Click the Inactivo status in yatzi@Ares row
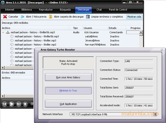This screenshot has width=166, height=123. [115, 37]
